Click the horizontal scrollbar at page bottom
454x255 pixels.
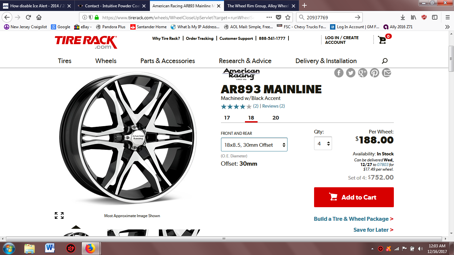(x=224, y=239)
